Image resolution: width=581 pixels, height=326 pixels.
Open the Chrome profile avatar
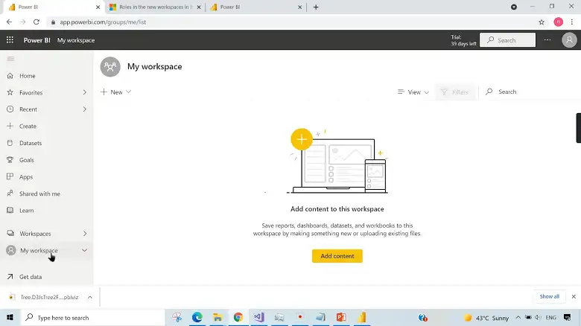(558, 22)
